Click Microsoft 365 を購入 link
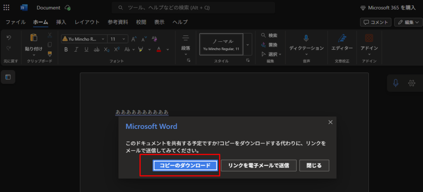423x192 pixels. 388,8
